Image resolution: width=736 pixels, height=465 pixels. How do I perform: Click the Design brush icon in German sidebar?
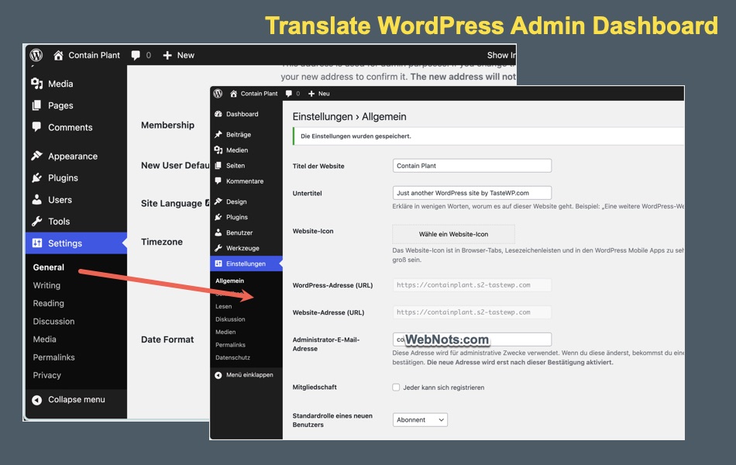pos(218,201)
